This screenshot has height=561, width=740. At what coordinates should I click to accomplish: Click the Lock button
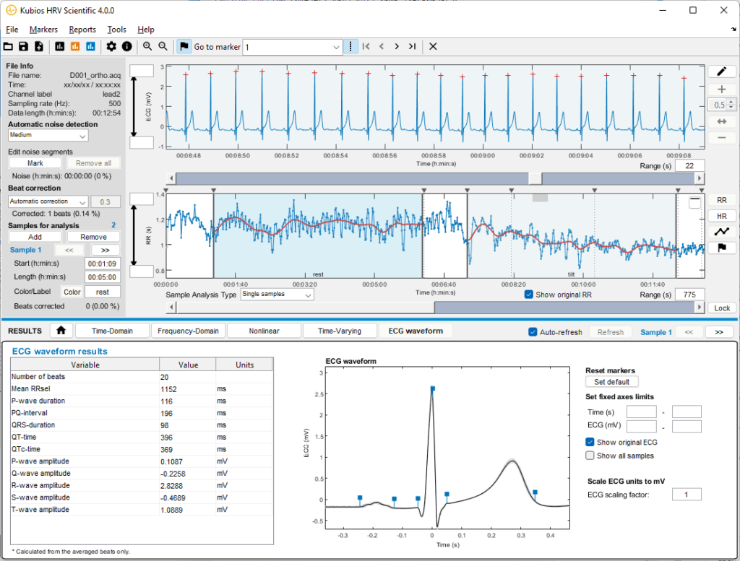[722, 308]
